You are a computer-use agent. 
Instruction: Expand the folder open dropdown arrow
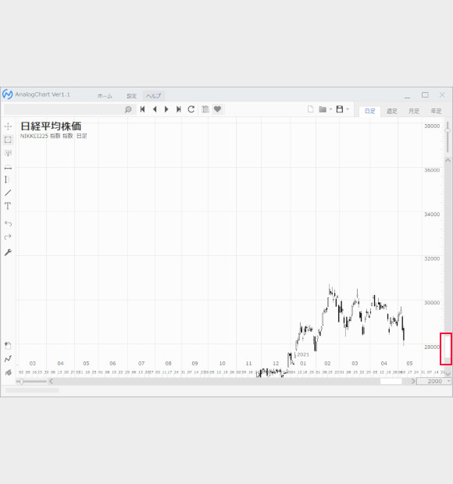[330, 109]
